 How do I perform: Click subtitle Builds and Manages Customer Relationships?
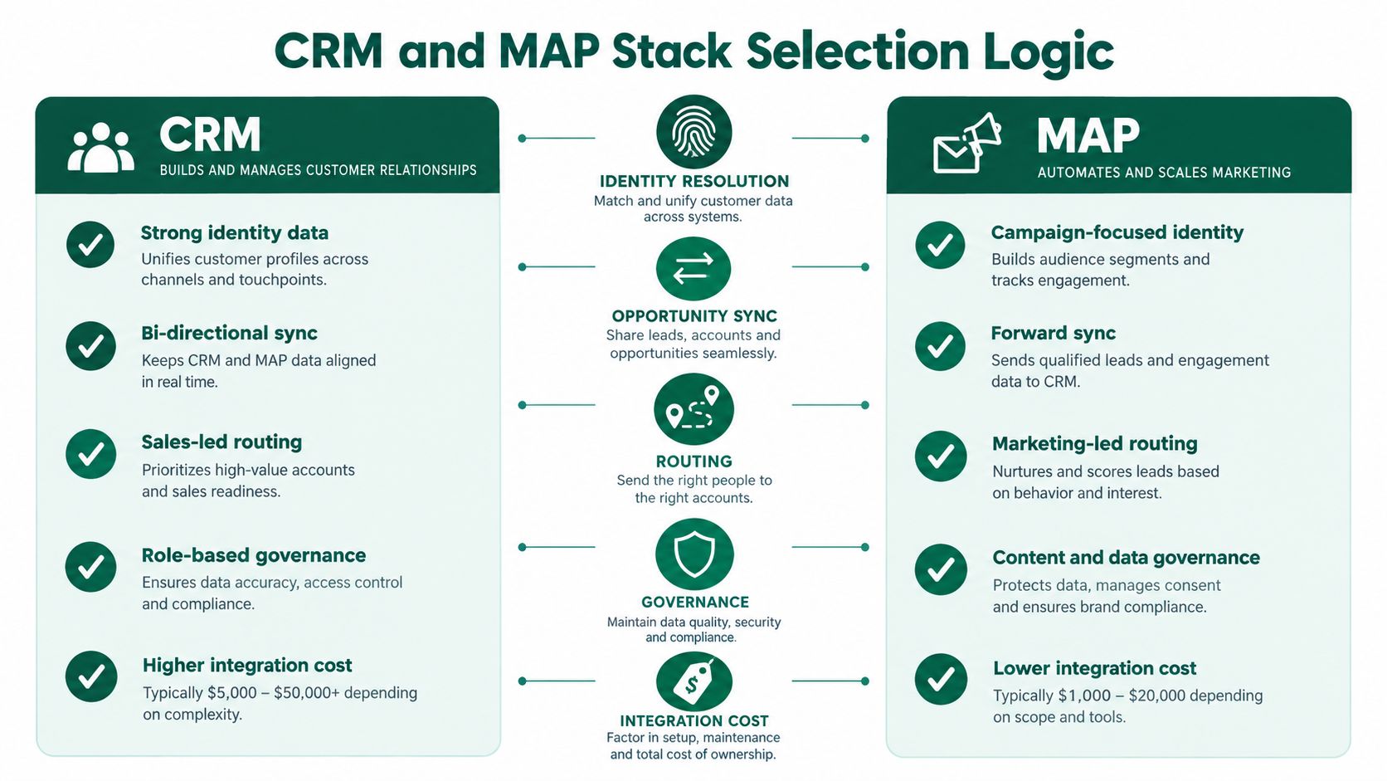point(318,170)
